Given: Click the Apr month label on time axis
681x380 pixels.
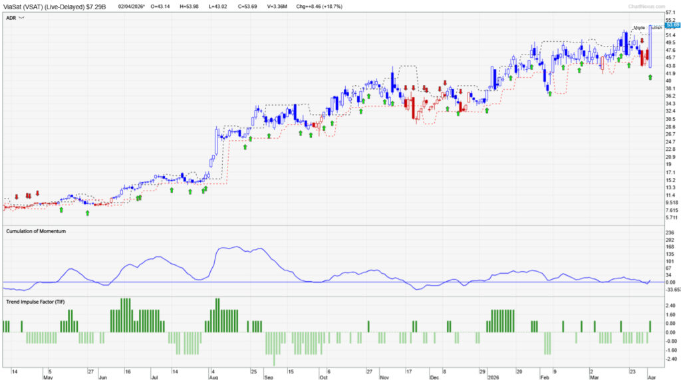Looking at the screenshot, I should pyautogui.click(x=652, y=377).
